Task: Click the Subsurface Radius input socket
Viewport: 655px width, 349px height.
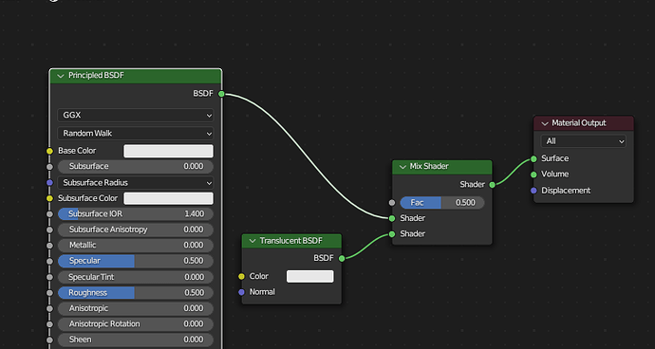Action: pos(49,182)
